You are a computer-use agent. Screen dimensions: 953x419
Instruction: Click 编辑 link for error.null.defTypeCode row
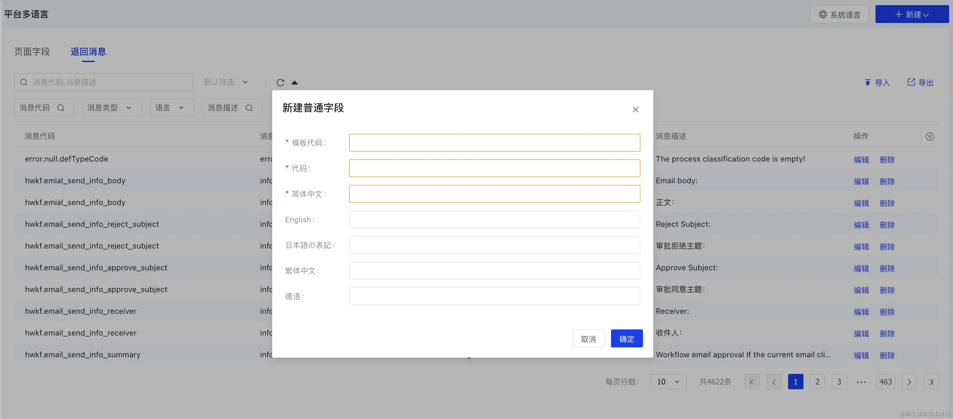click(x=861, y=160)
